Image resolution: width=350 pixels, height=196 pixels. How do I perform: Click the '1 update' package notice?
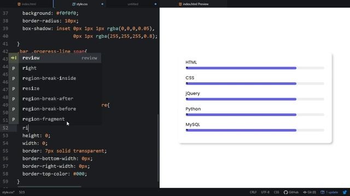click(x=329, y=192)
